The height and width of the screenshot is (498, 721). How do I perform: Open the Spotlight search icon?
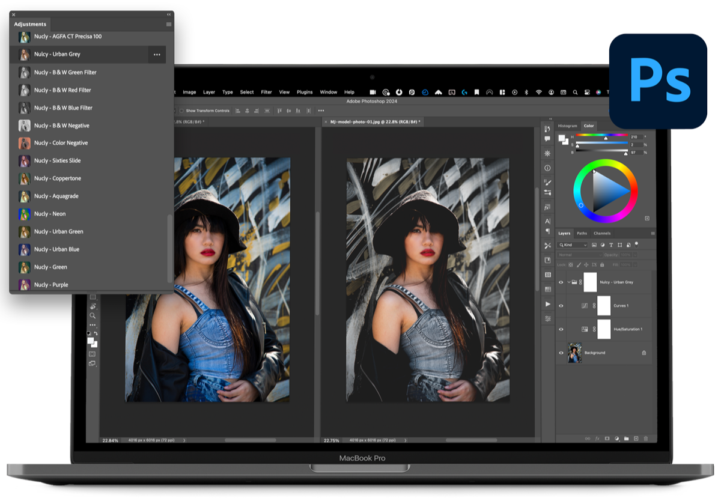pos(575,93)
